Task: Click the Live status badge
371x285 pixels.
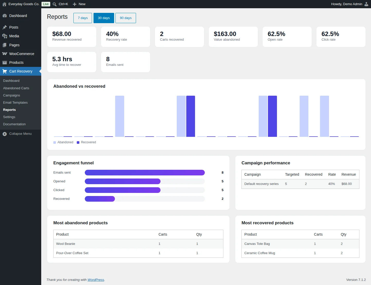Action: pyautogui.click(x=46, y=4)
